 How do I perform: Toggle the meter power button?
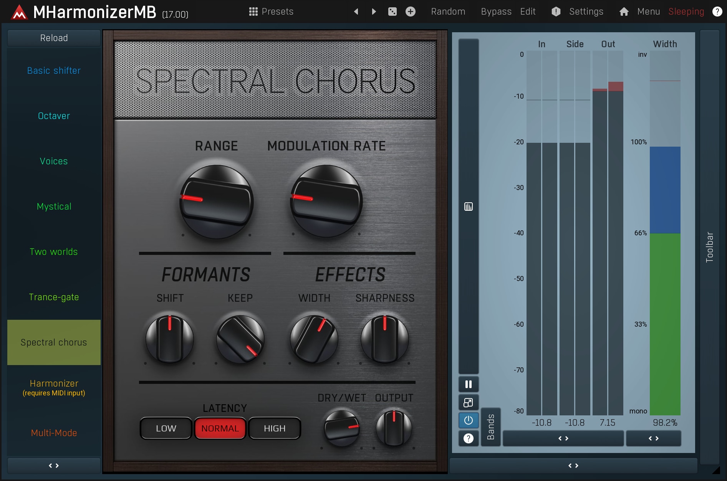468,420
